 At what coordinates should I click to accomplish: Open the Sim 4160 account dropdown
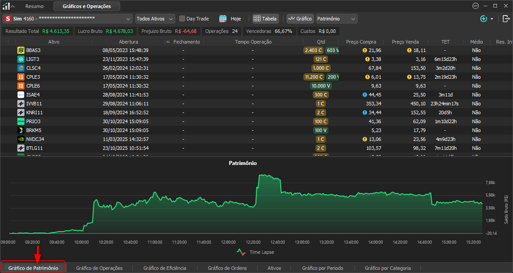[x=67, y=19]
